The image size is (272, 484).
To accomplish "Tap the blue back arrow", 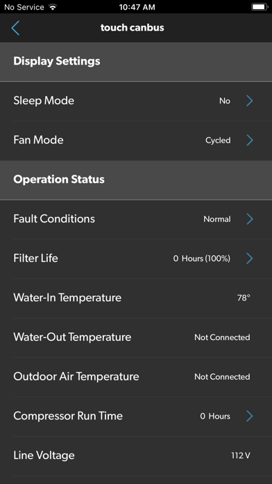I will pyautogui.click(x=15, y=28).
